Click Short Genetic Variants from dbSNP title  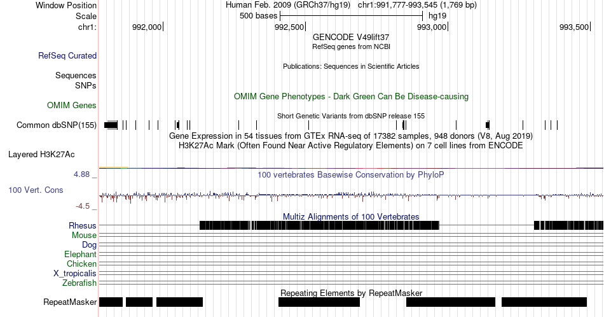(351, 116)
